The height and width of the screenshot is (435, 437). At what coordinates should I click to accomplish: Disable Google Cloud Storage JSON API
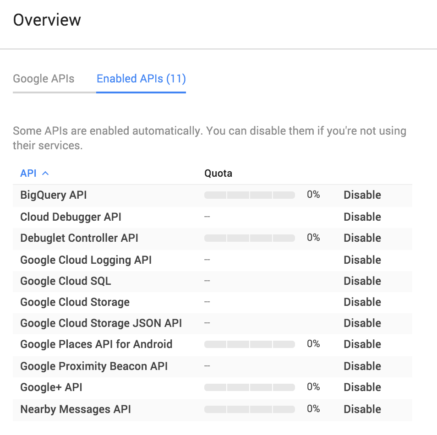(362, 323)
